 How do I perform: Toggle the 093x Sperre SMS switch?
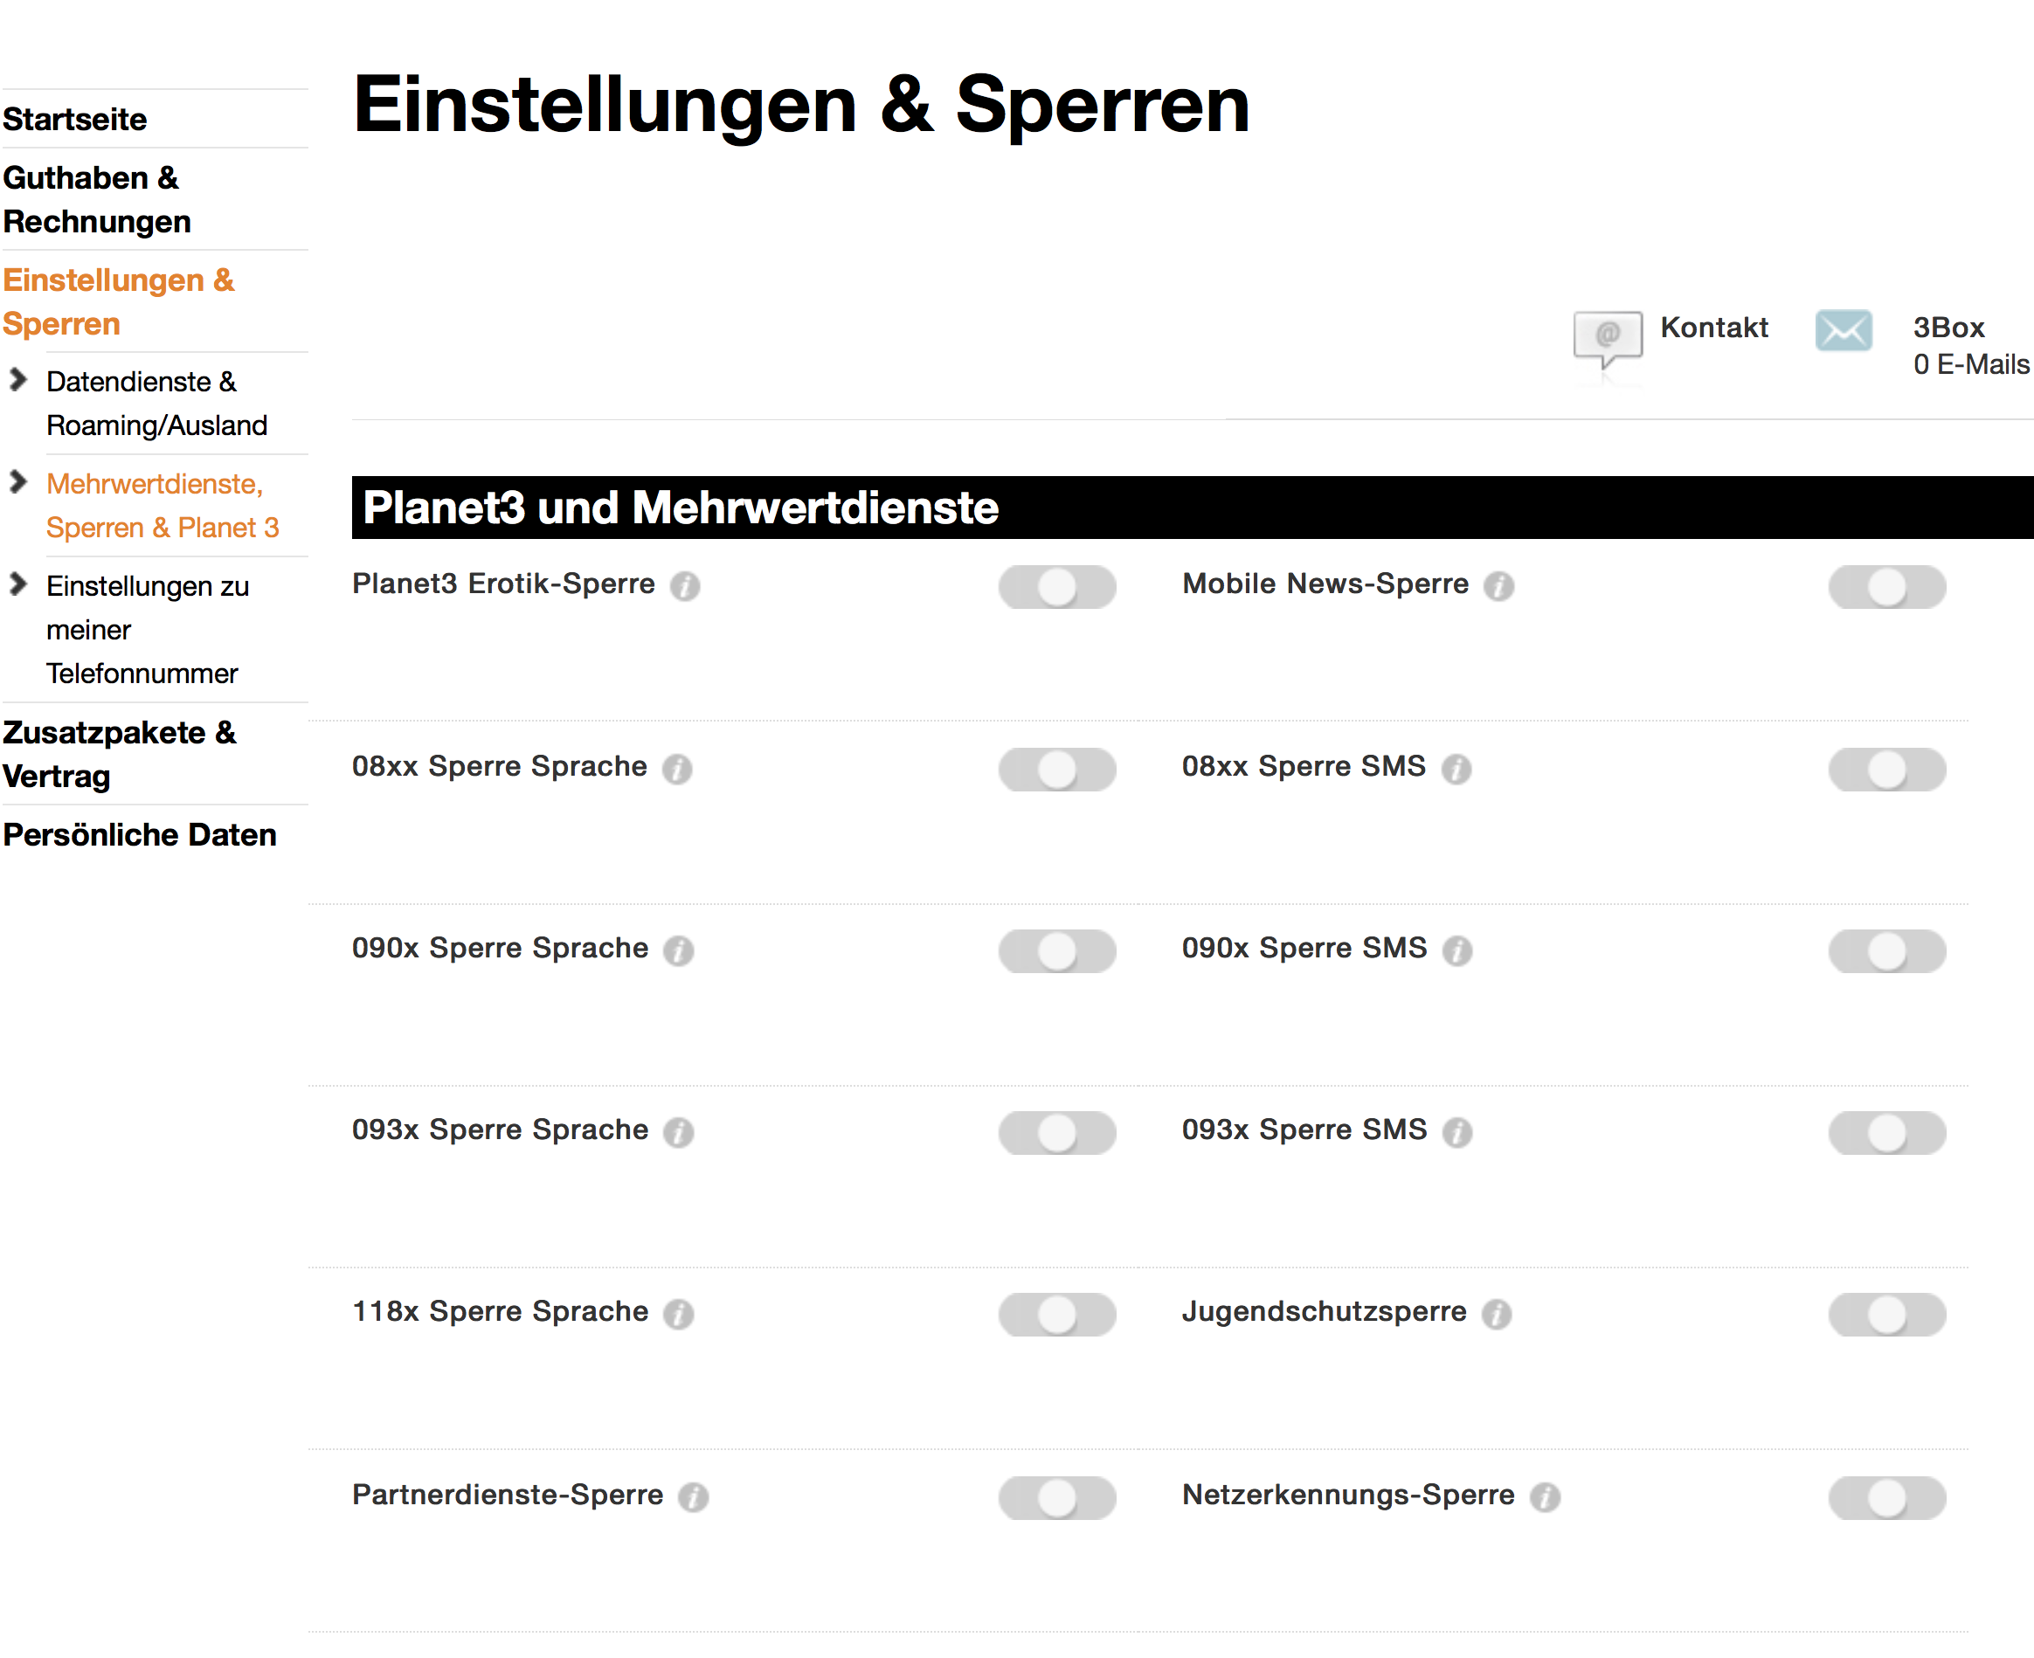click(x=1887, y=1133)
